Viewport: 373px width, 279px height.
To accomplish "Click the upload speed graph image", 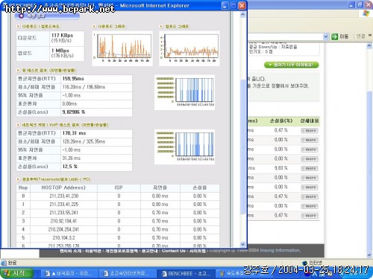I will point(189,48).
